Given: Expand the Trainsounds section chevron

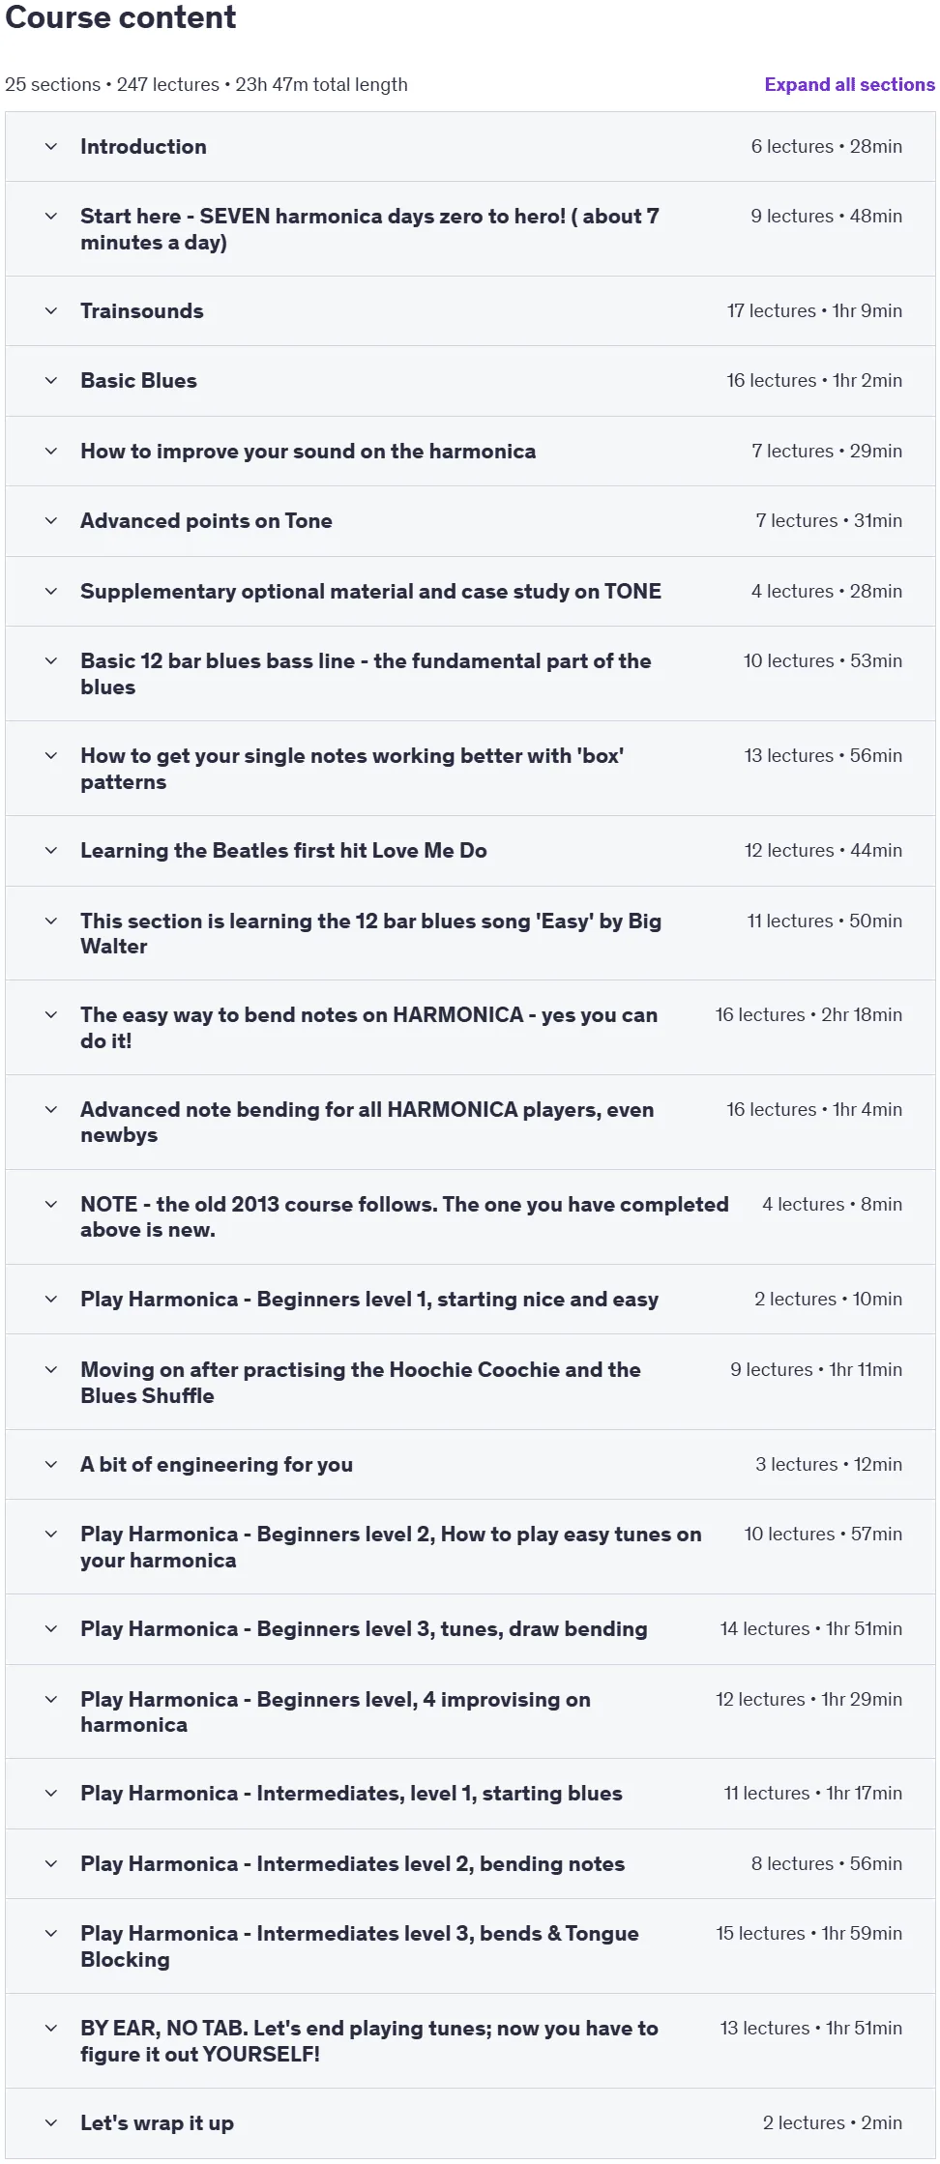Looking at the screenshot, I should click(x=51, y=311).
